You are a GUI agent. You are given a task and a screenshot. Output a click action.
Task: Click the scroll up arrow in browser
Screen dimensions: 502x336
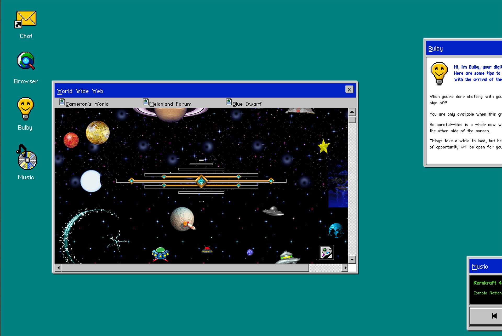click(x=352, y=112)
